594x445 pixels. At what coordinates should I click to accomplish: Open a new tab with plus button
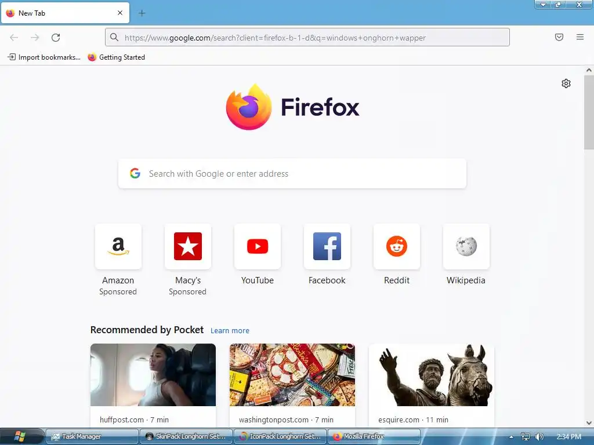point(142,13)
